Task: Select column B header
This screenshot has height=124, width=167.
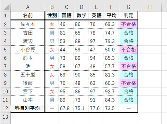Action: [x=52, y=7]
